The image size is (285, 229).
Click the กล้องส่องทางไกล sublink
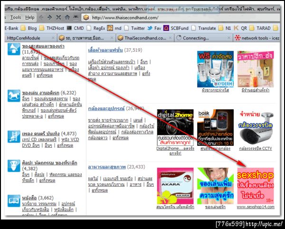click(137, 132)
